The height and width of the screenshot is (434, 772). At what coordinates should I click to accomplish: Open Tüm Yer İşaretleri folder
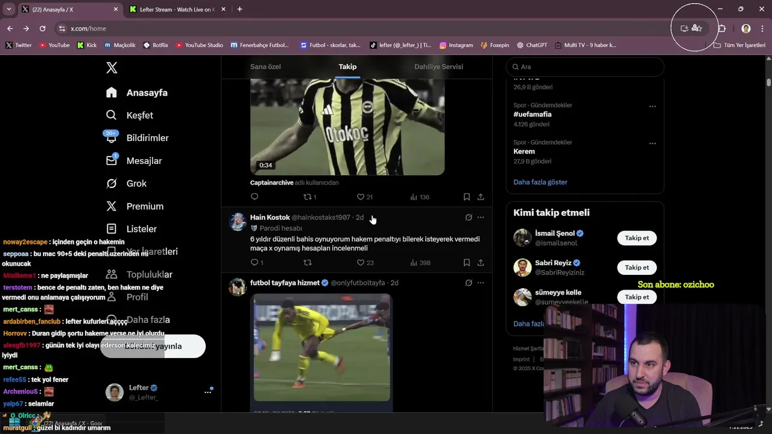[x=739, y=45]
